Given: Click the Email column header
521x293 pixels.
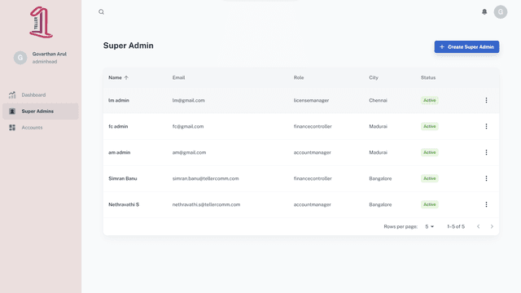Looking at the screenshot, I should [x=178, y=78].
